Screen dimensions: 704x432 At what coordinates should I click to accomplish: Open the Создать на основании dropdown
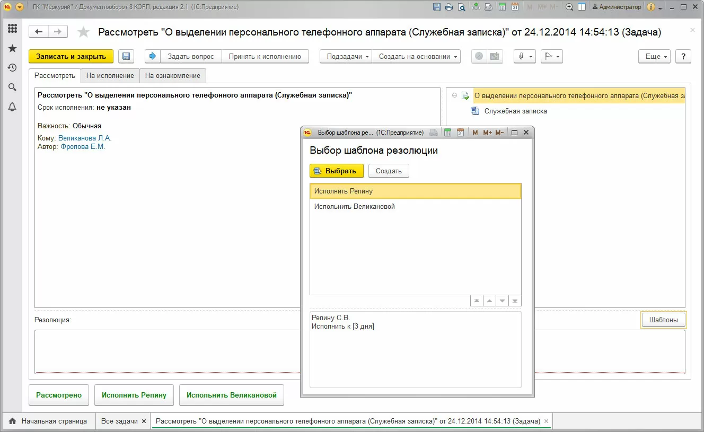coord(416,56)
